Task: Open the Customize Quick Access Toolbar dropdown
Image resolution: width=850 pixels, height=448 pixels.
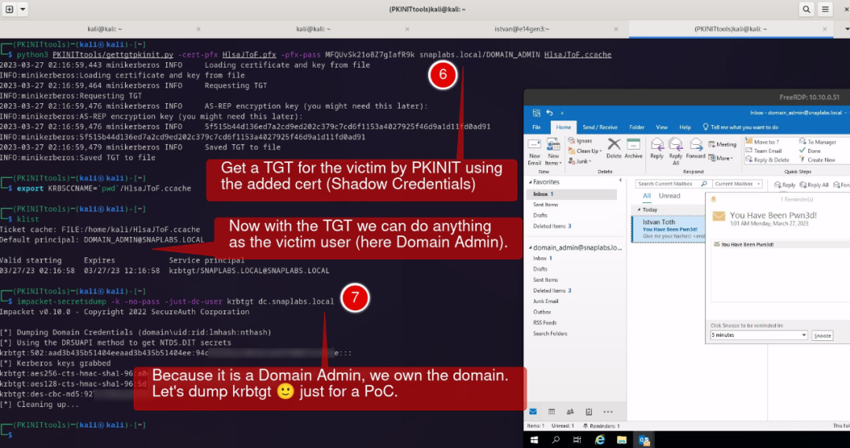Action: tap(562, 113)
